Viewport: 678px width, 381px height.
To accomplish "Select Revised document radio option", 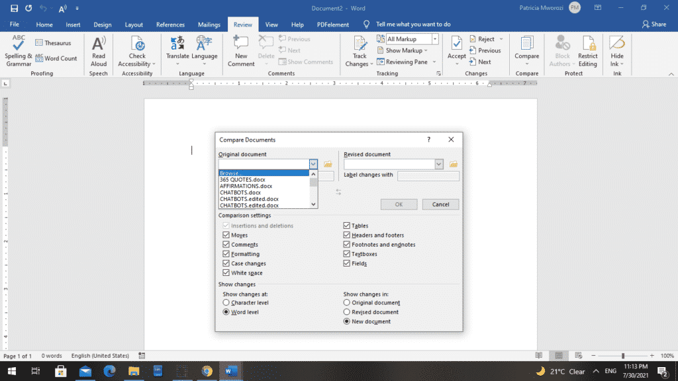I will [x=346, y=312].
